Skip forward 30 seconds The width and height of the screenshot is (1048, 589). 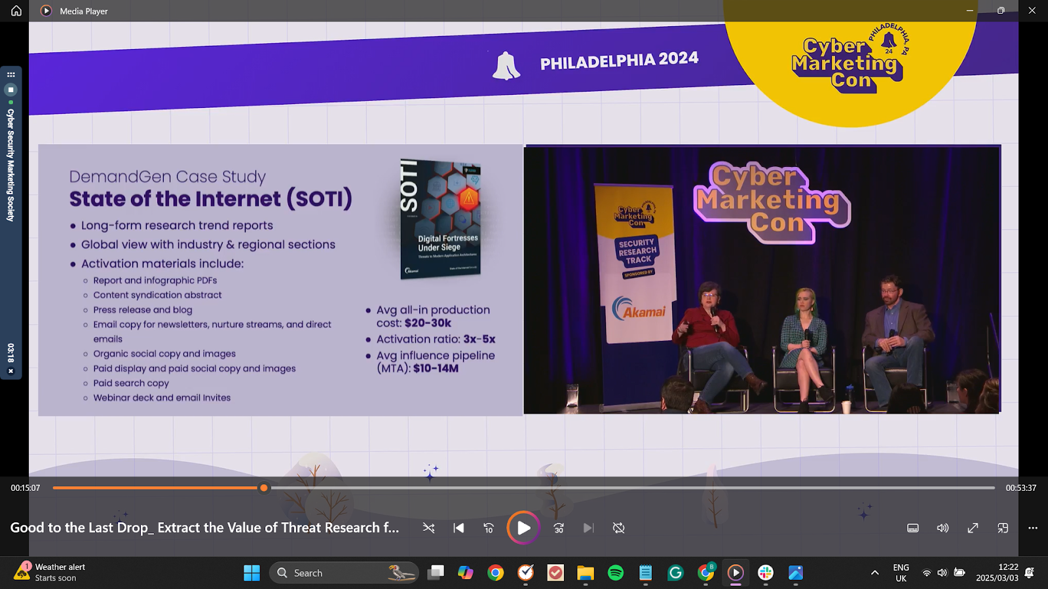[x=559, y=527]
